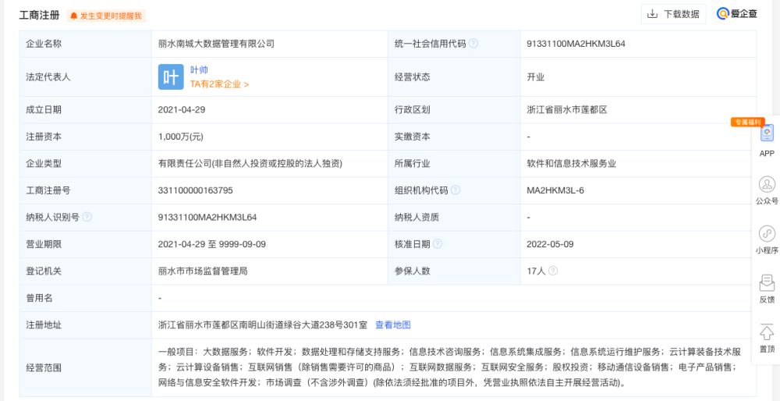Click the 纳税人资质 label cell
This screenshot has width=780, height=401.
click(454, 217)
